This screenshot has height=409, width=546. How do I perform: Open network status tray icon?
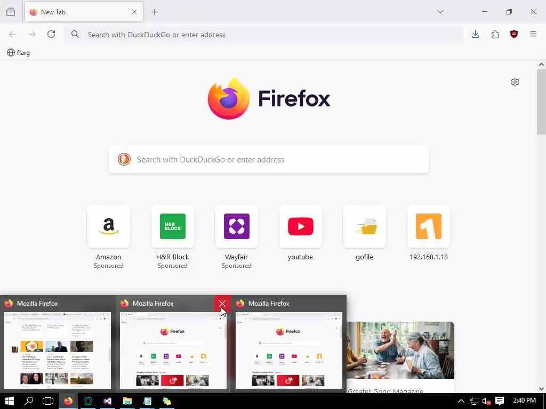[474, 401]
